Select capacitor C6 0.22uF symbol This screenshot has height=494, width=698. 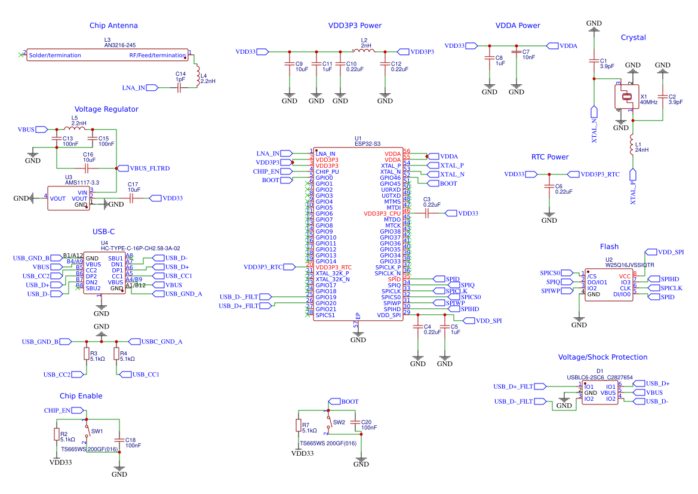(549, 186)
